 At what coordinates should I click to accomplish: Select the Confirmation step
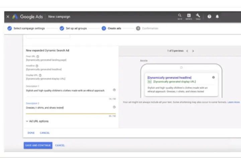147,29
